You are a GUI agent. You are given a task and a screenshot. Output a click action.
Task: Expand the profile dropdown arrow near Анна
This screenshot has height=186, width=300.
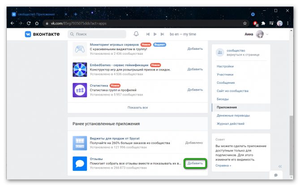(267, 35)
